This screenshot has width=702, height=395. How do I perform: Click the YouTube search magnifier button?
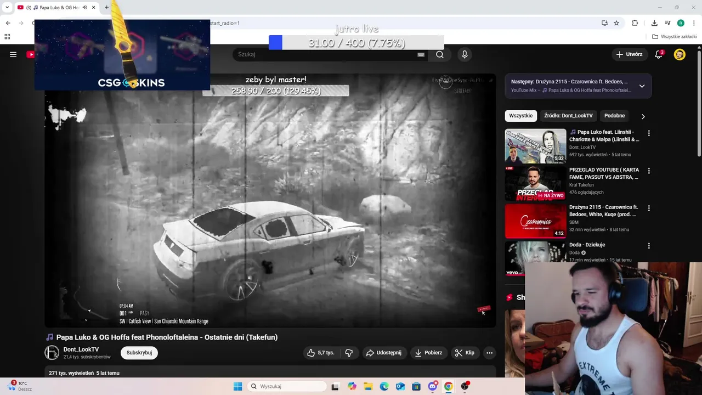tap(440, 54)
